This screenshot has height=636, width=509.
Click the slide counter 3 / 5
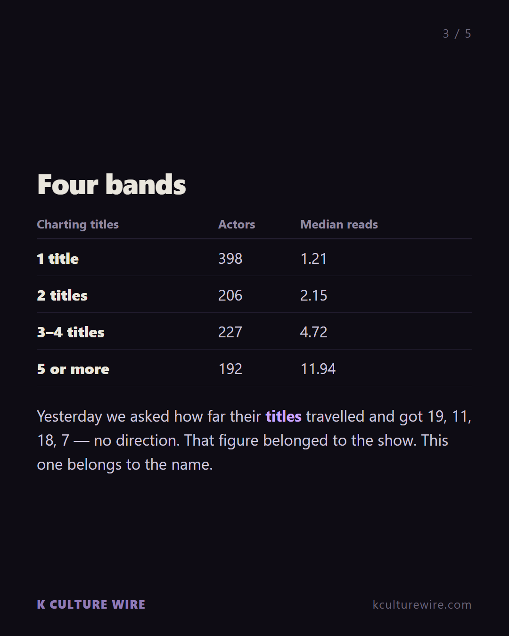[457, 34]
